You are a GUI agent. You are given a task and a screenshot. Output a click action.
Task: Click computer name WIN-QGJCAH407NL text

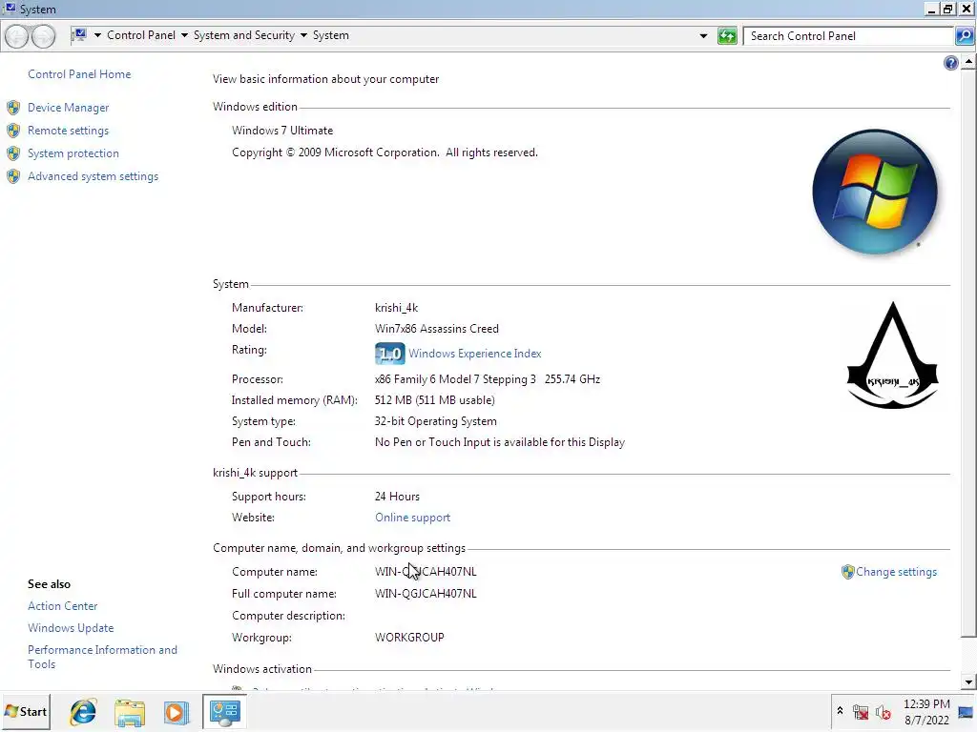click(426, 572)
